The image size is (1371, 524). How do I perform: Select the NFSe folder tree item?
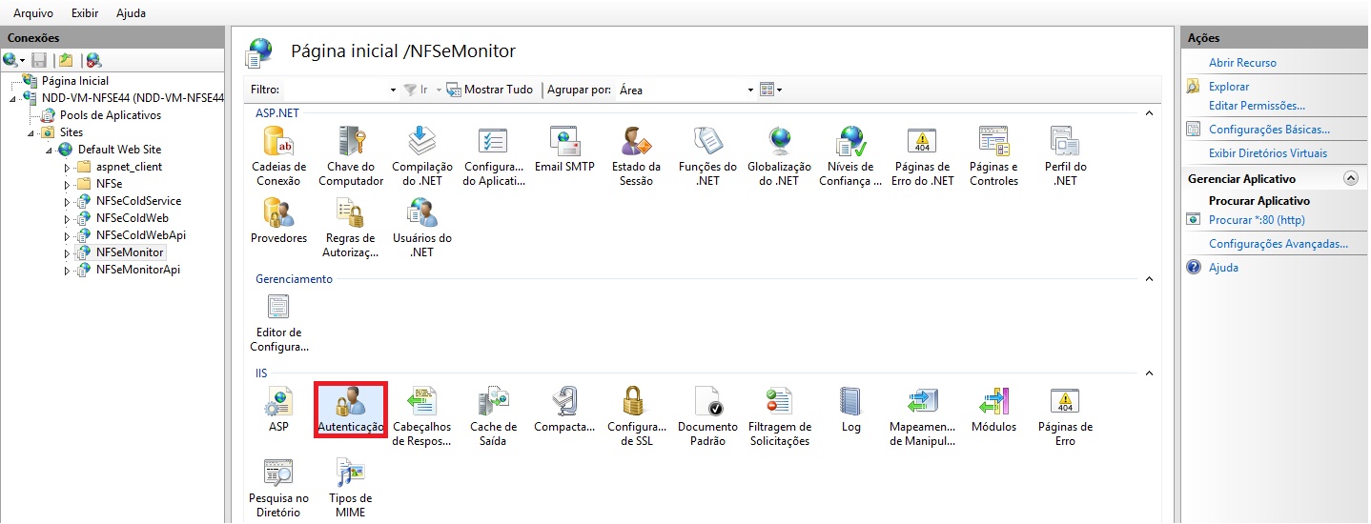110,184
